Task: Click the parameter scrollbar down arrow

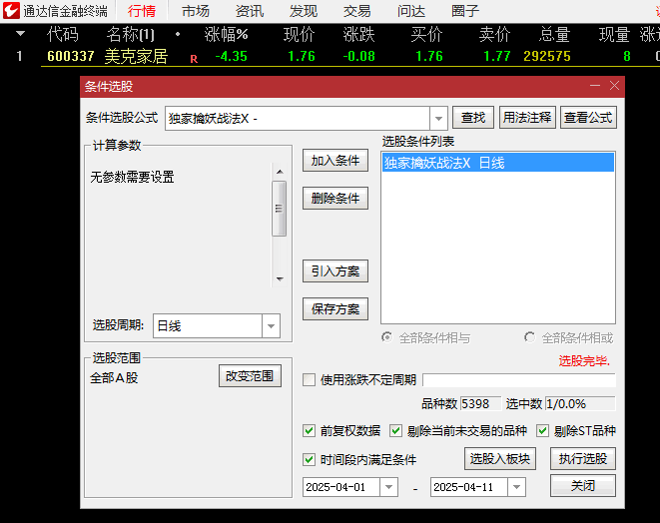Action: point(280,278)
